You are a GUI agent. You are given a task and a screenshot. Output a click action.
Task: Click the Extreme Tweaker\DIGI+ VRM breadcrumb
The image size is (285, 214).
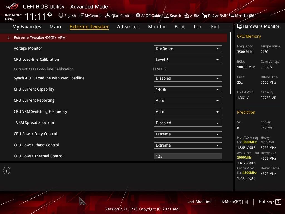(x=40, y=38)
